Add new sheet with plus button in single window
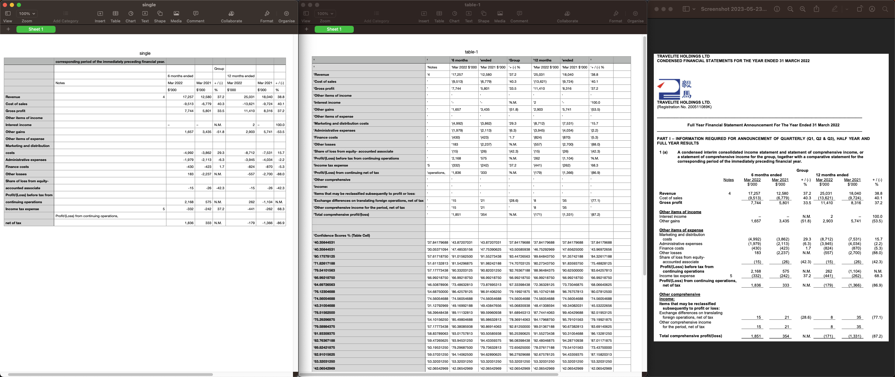Image resolution: width=895 pixels, height=377 pixels. pos(8,29)
